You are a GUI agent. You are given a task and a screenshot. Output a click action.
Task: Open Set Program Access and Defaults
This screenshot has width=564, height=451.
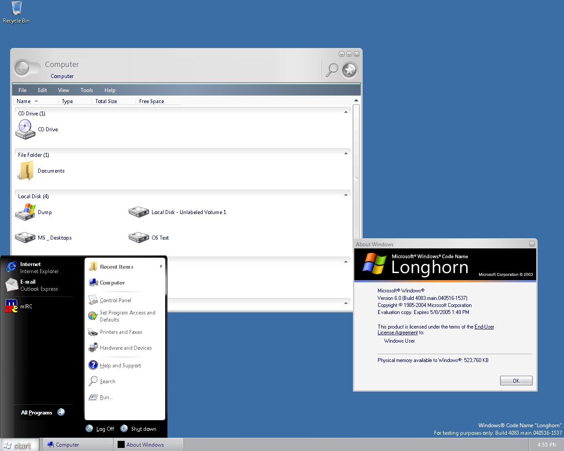pyautogui.click(x=122, y=316)
